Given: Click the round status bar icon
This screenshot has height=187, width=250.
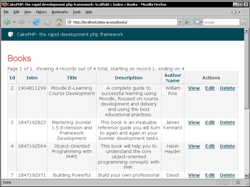Looking at the screenshot, I should pyautogui.click(x=238, y=182).
